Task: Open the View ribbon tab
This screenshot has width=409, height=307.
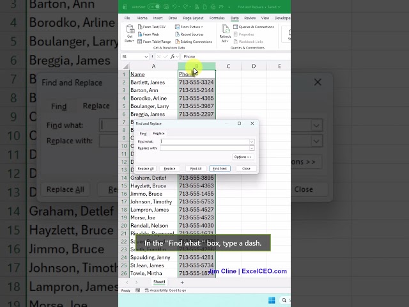Action: (x=265, y=18)
